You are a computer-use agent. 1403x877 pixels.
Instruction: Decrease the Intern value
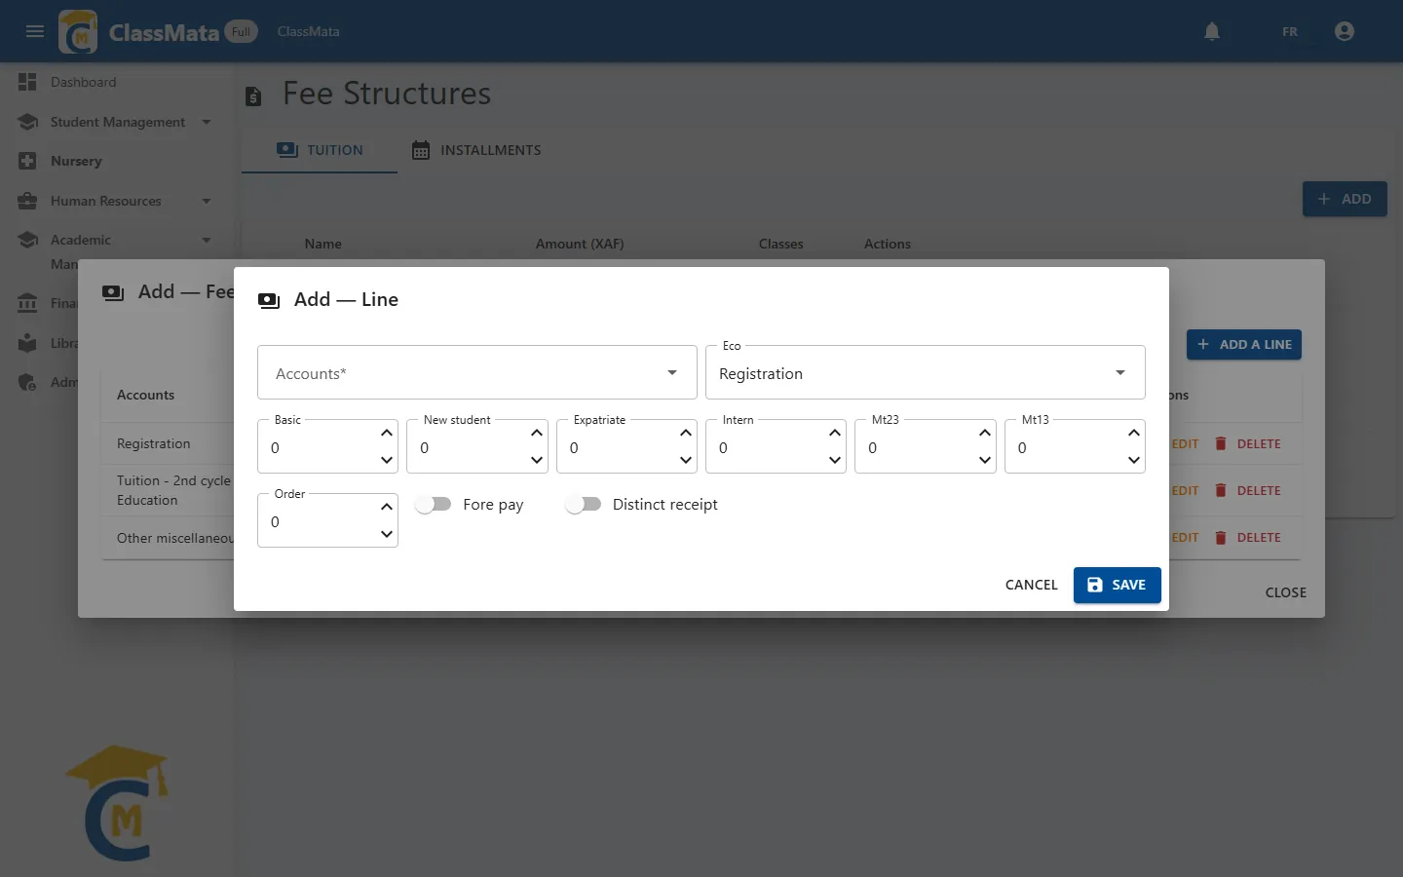click(835, 460)
